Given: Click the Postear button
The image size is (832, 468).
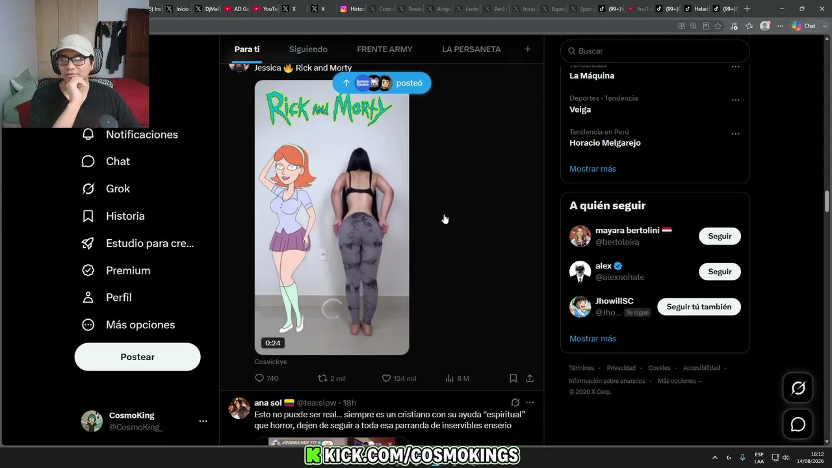Looking at the screenshot, I should [x=138, y=357].
